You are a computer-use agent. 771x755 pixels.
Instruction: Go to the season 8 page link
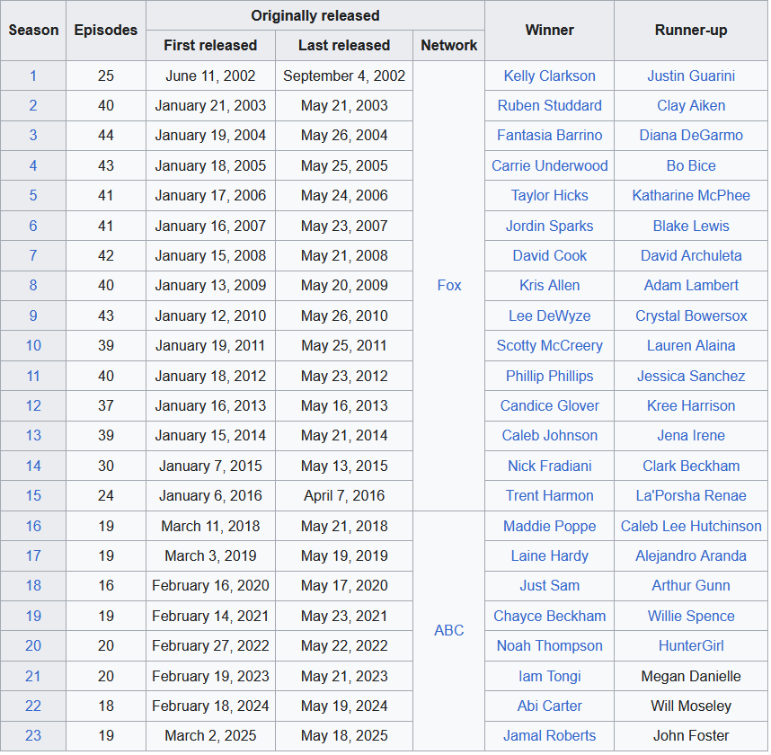pos(33,285)
